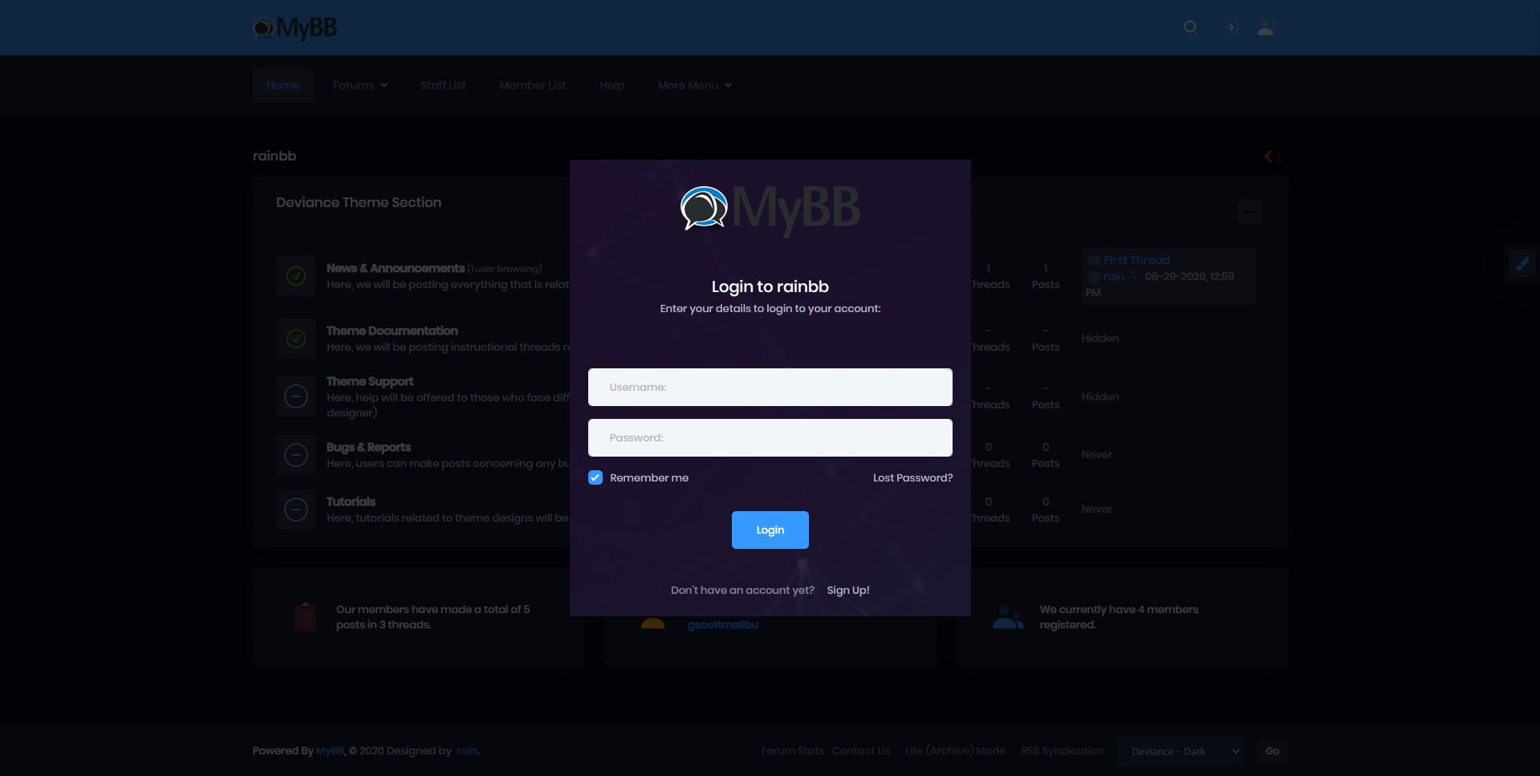The height and width of the screenshot is (776, 1540).
Task: Focus the Username input field
Action: click(x=770, y=387)
